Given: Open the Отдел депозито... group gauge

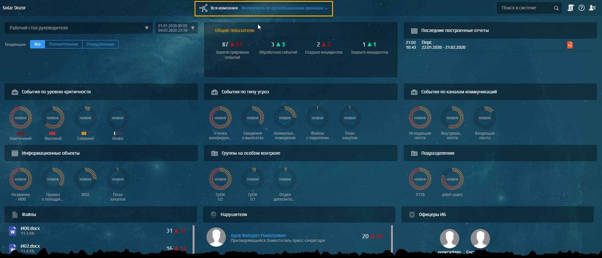Looking at the screenshot, I should pos(285,179).
